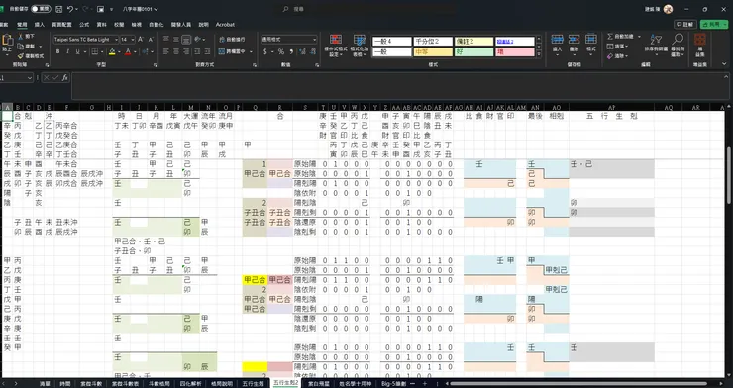Toggle Bottom Align in alignment group
Viewport: 733px width, 388px height.
pos(186,40)
